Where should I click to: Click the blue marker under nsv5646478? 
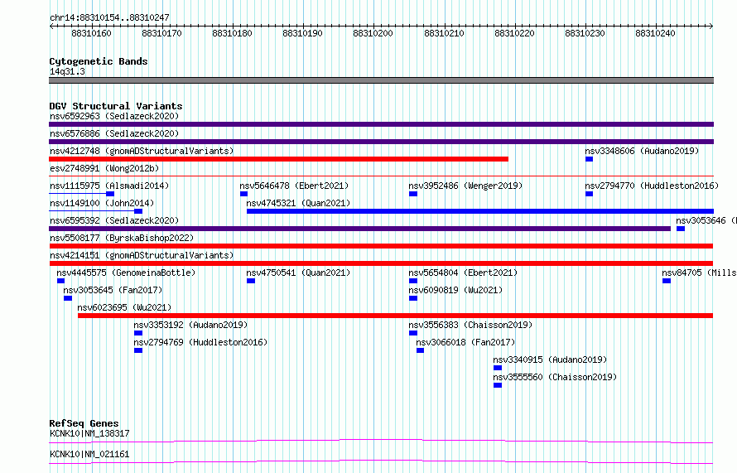[243, 194]
